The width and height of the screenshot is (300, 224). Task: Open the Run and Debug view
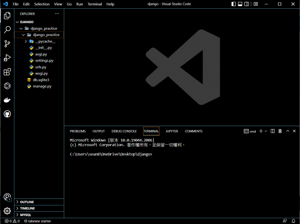pos(7,58)
